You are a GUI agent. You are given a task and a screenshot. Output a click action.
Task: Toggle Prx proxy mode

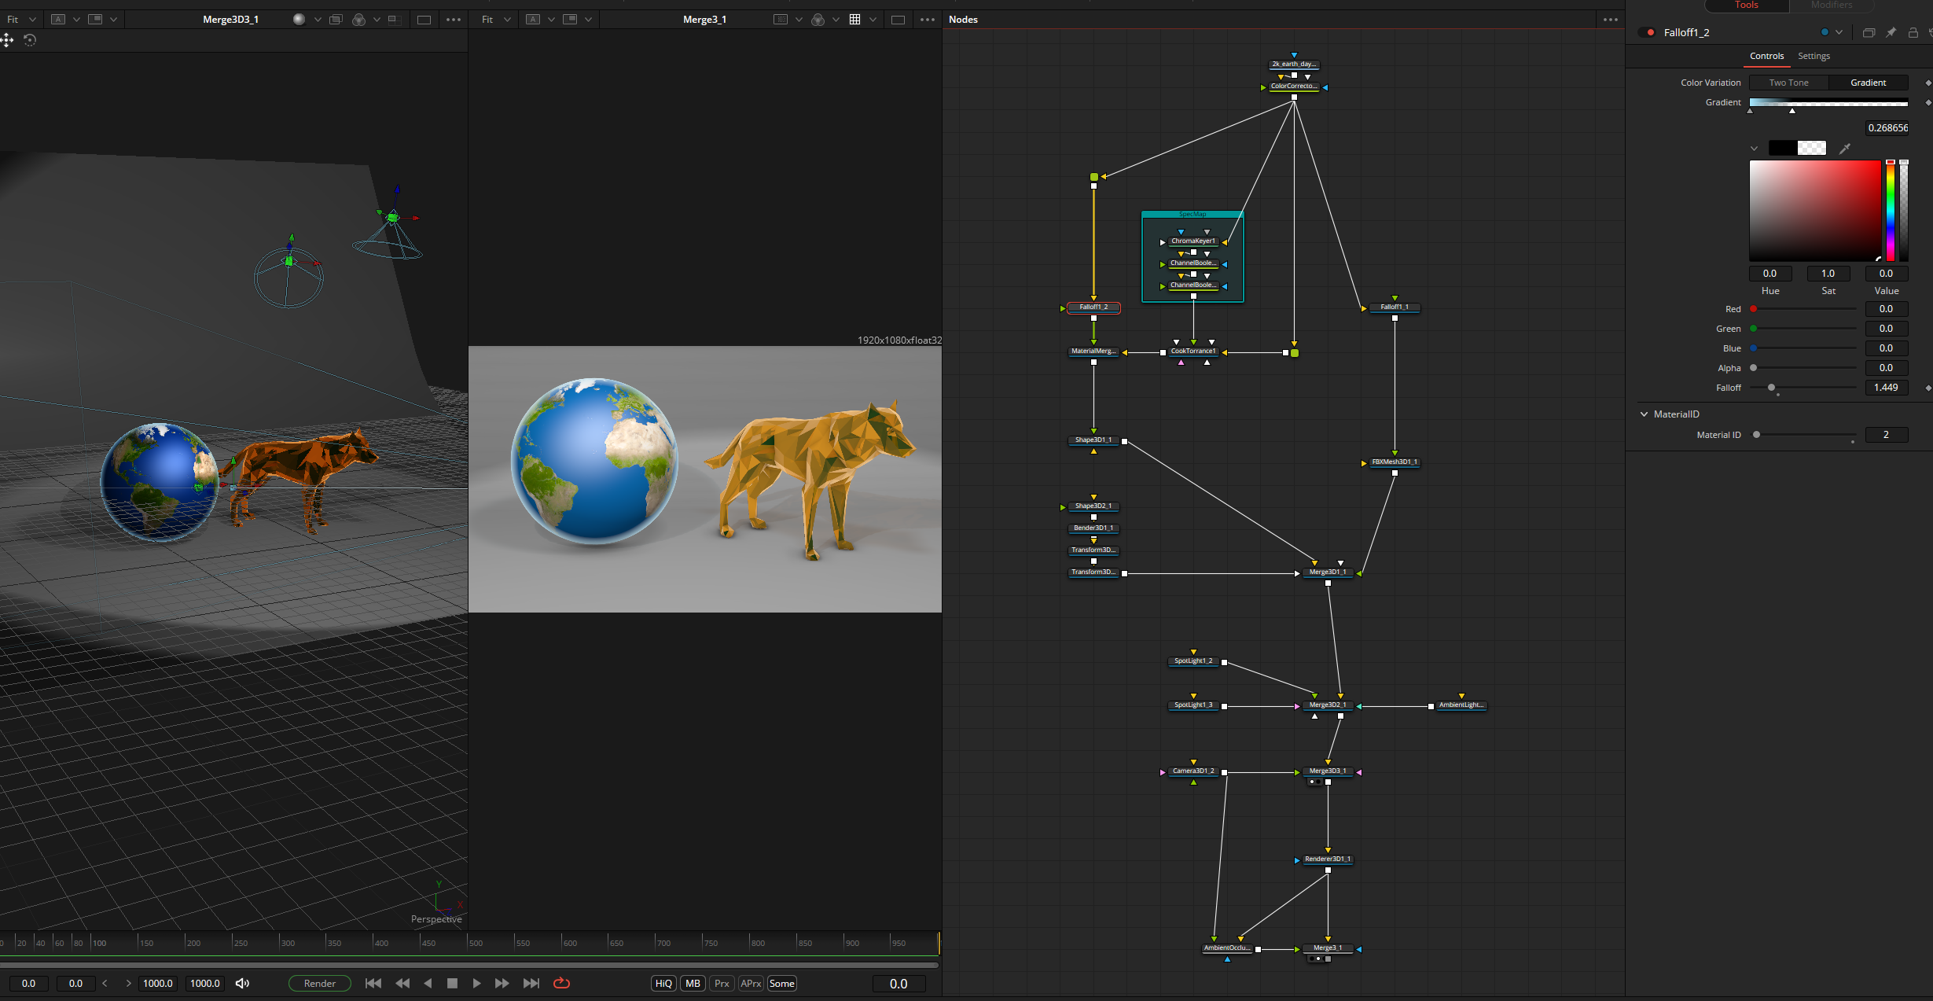click(x=722, y=983)
